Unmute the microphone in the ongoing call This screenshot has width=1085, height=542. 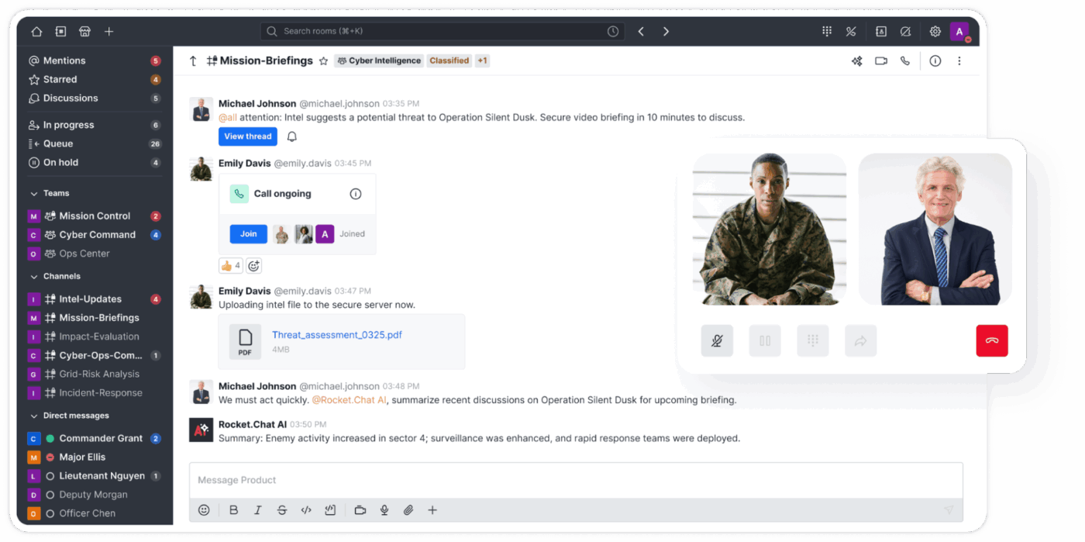click(717, 340)
